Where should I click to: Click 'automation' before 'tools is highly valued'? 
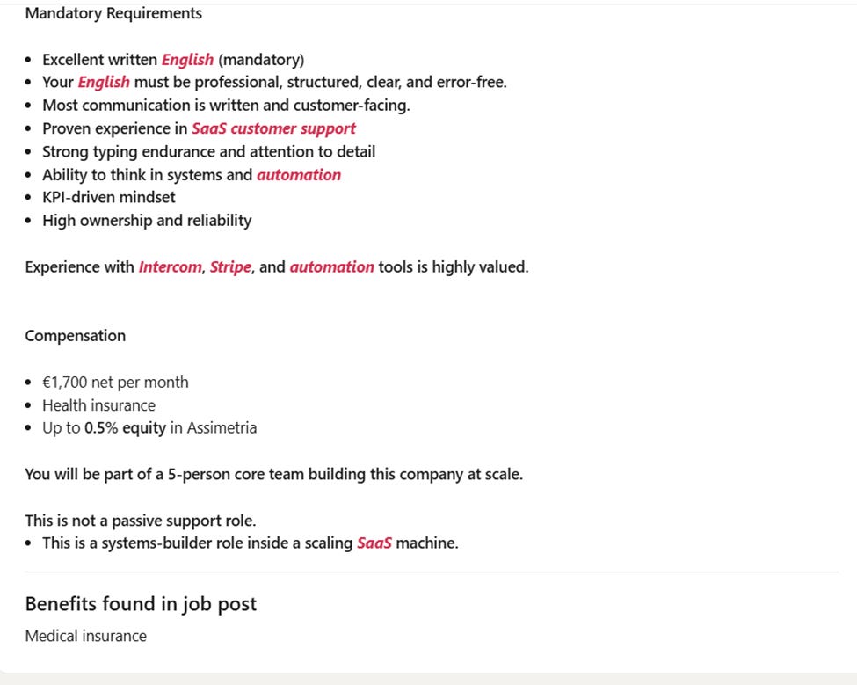click(331, 266)
